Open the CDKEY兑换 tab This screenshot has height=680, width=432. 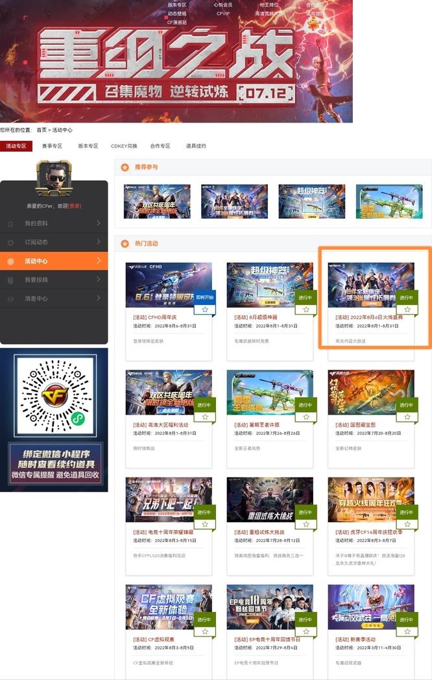(124, 146)
